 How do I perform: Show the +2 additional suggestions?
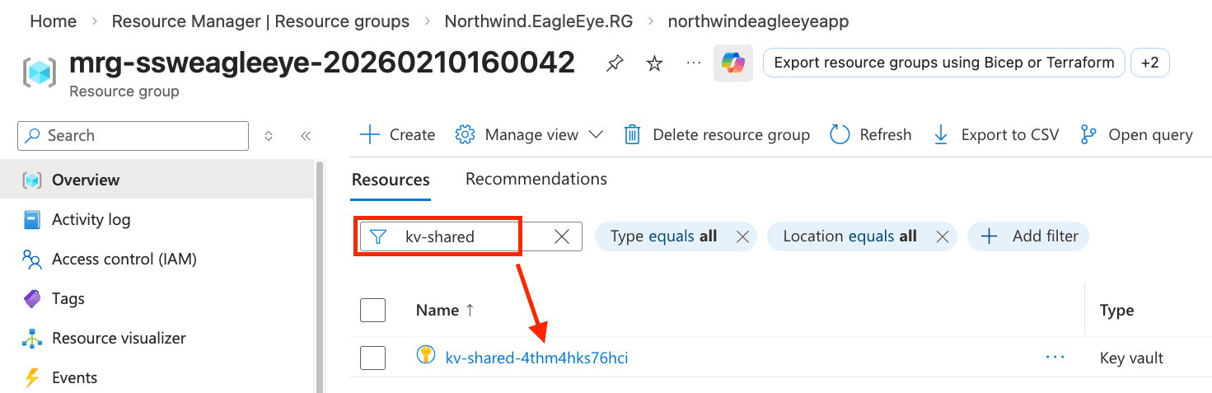1149,63
